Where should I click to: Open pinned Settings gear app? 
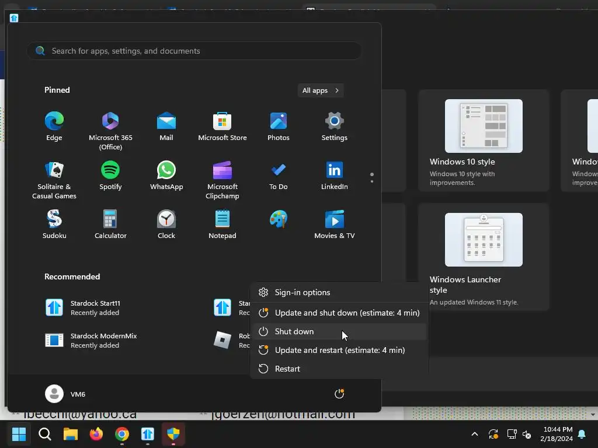[335, 127]
